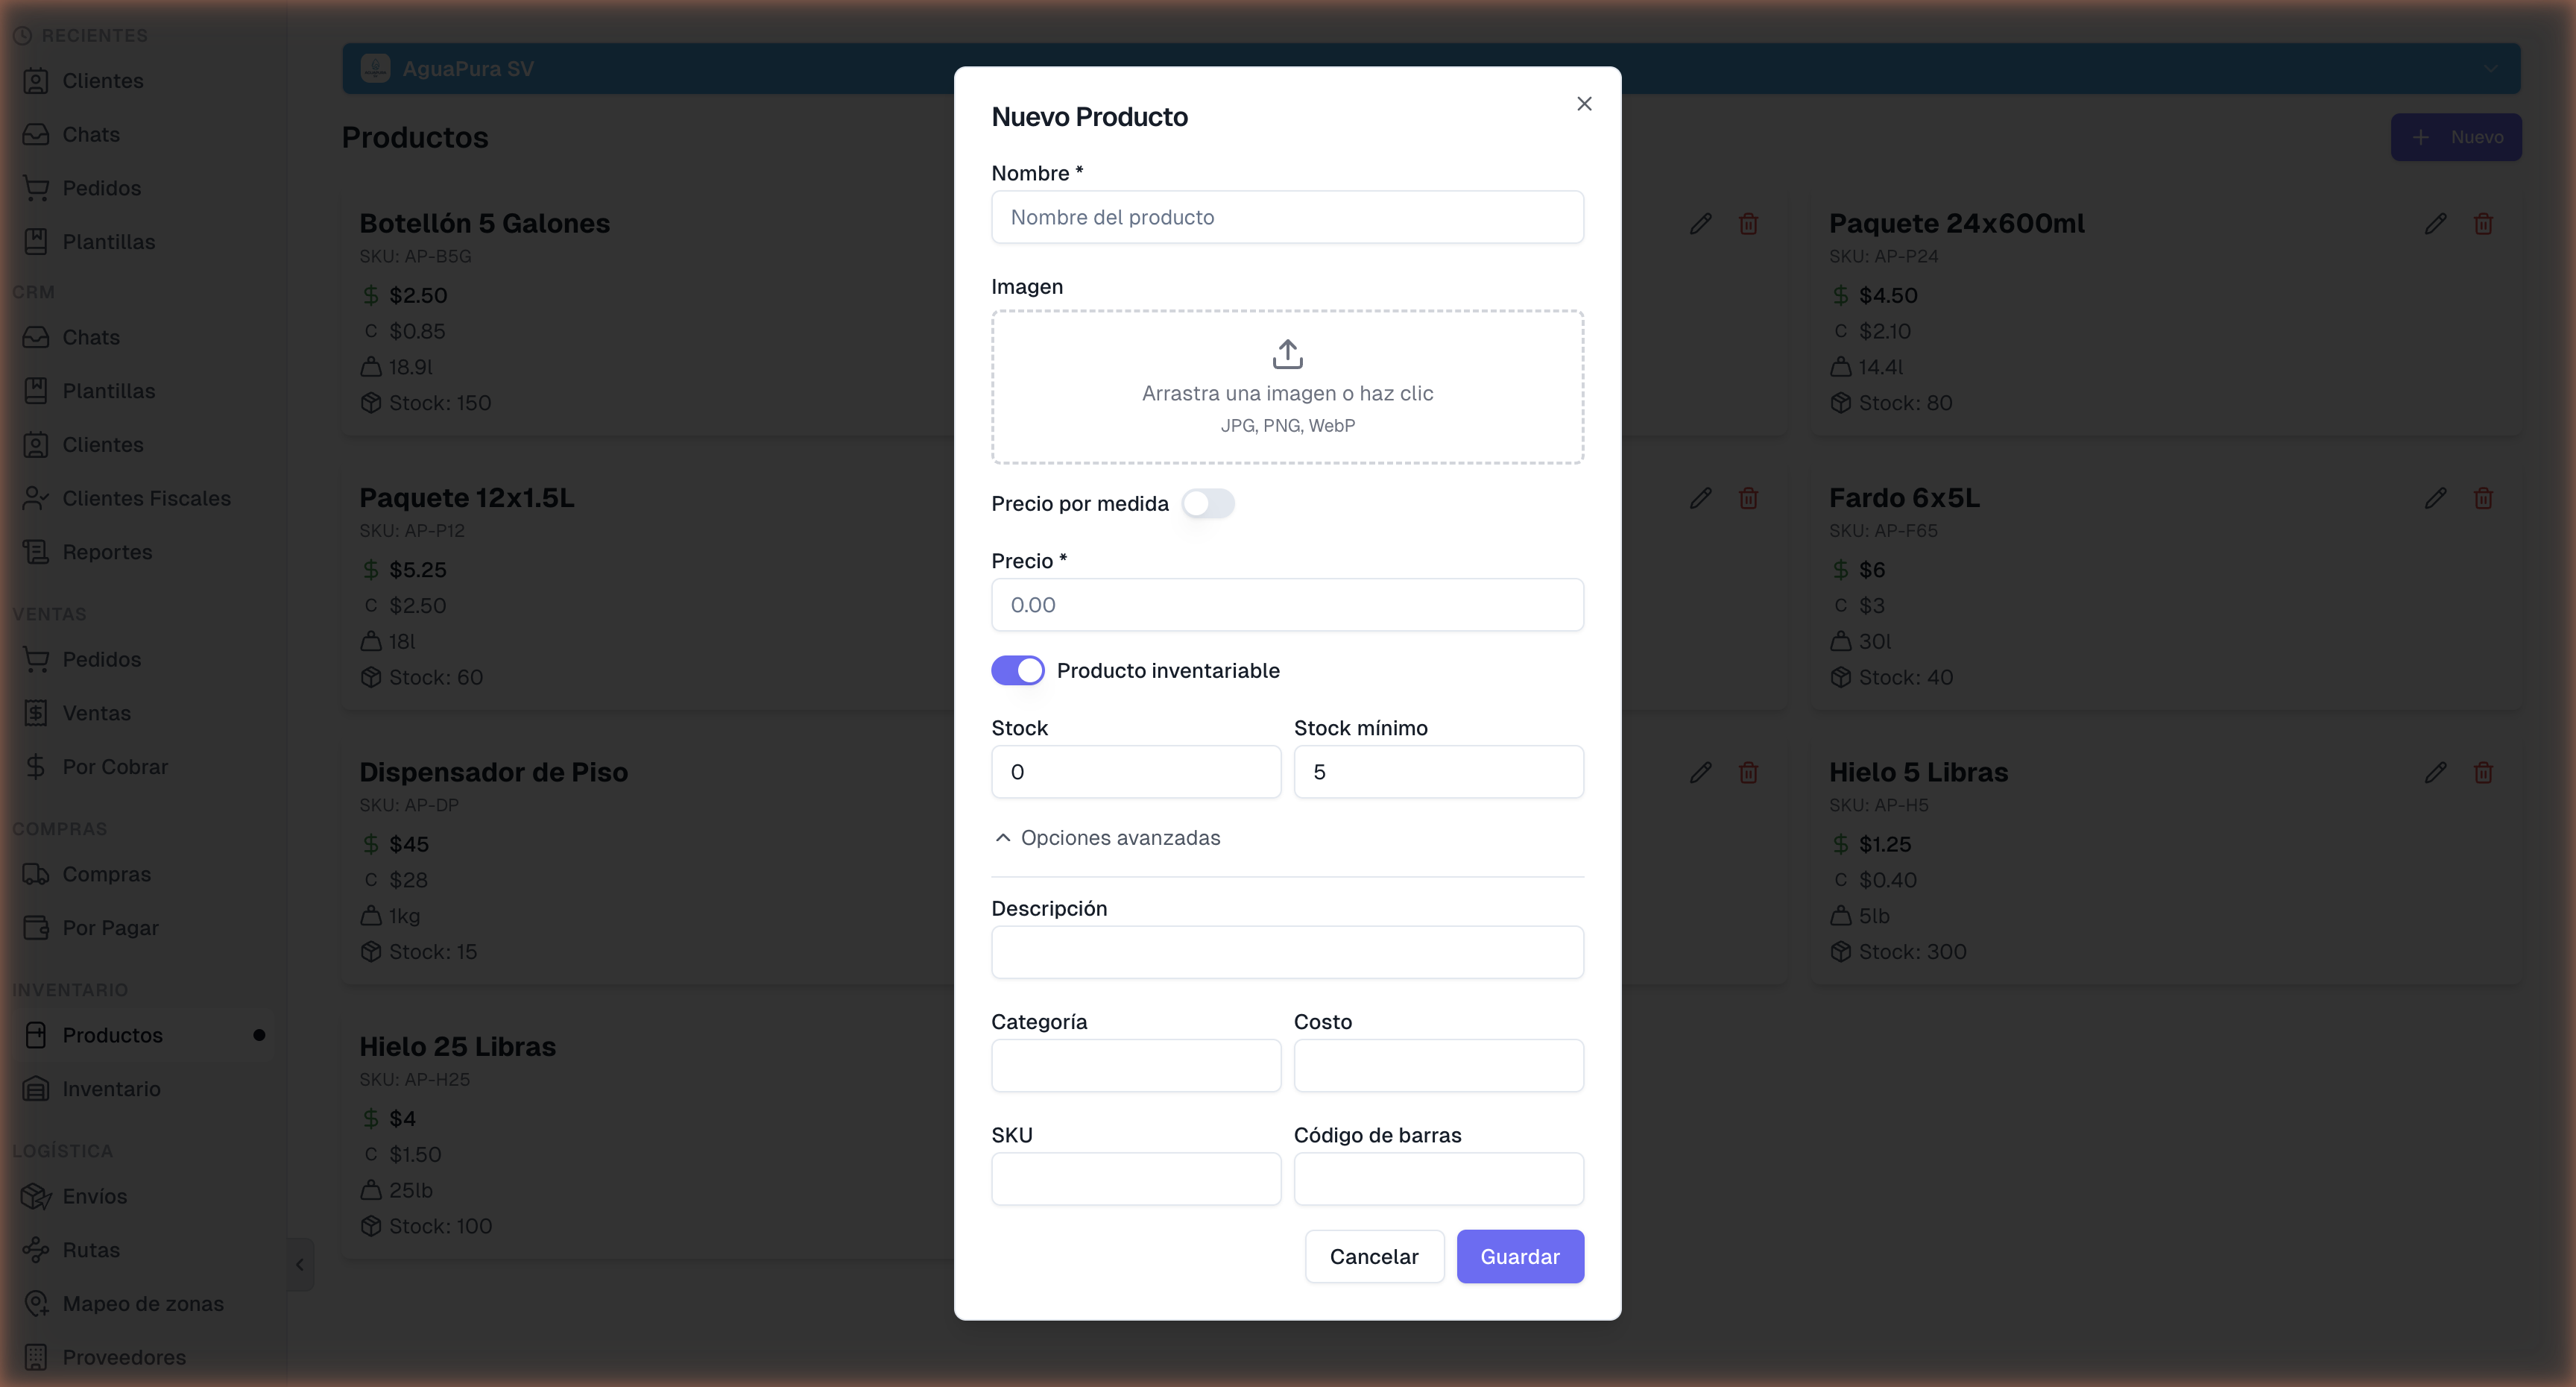The image size is (2576, 1387).
Task: Disable Producto inventariable switch
Action: coord(1017,670)
